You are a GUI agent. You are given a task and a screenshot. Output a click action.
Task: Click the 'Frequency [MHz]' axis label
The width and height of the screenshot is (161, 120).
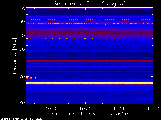click(x=14, y=56)
